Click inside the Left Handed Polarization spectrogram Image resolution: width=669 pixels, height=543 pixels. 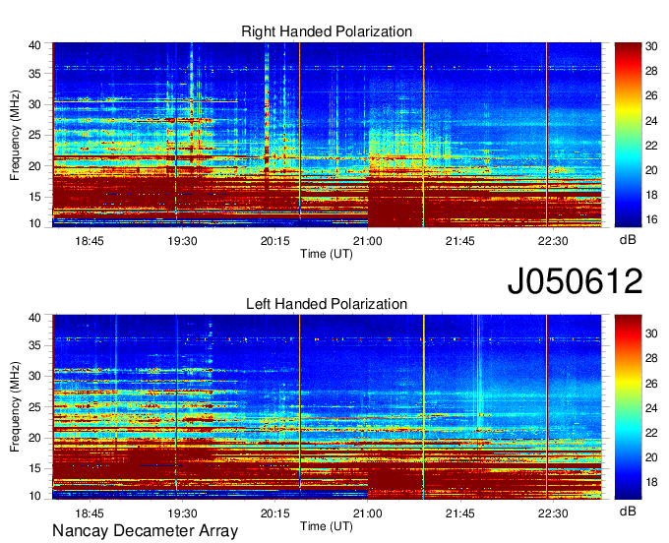327,407
